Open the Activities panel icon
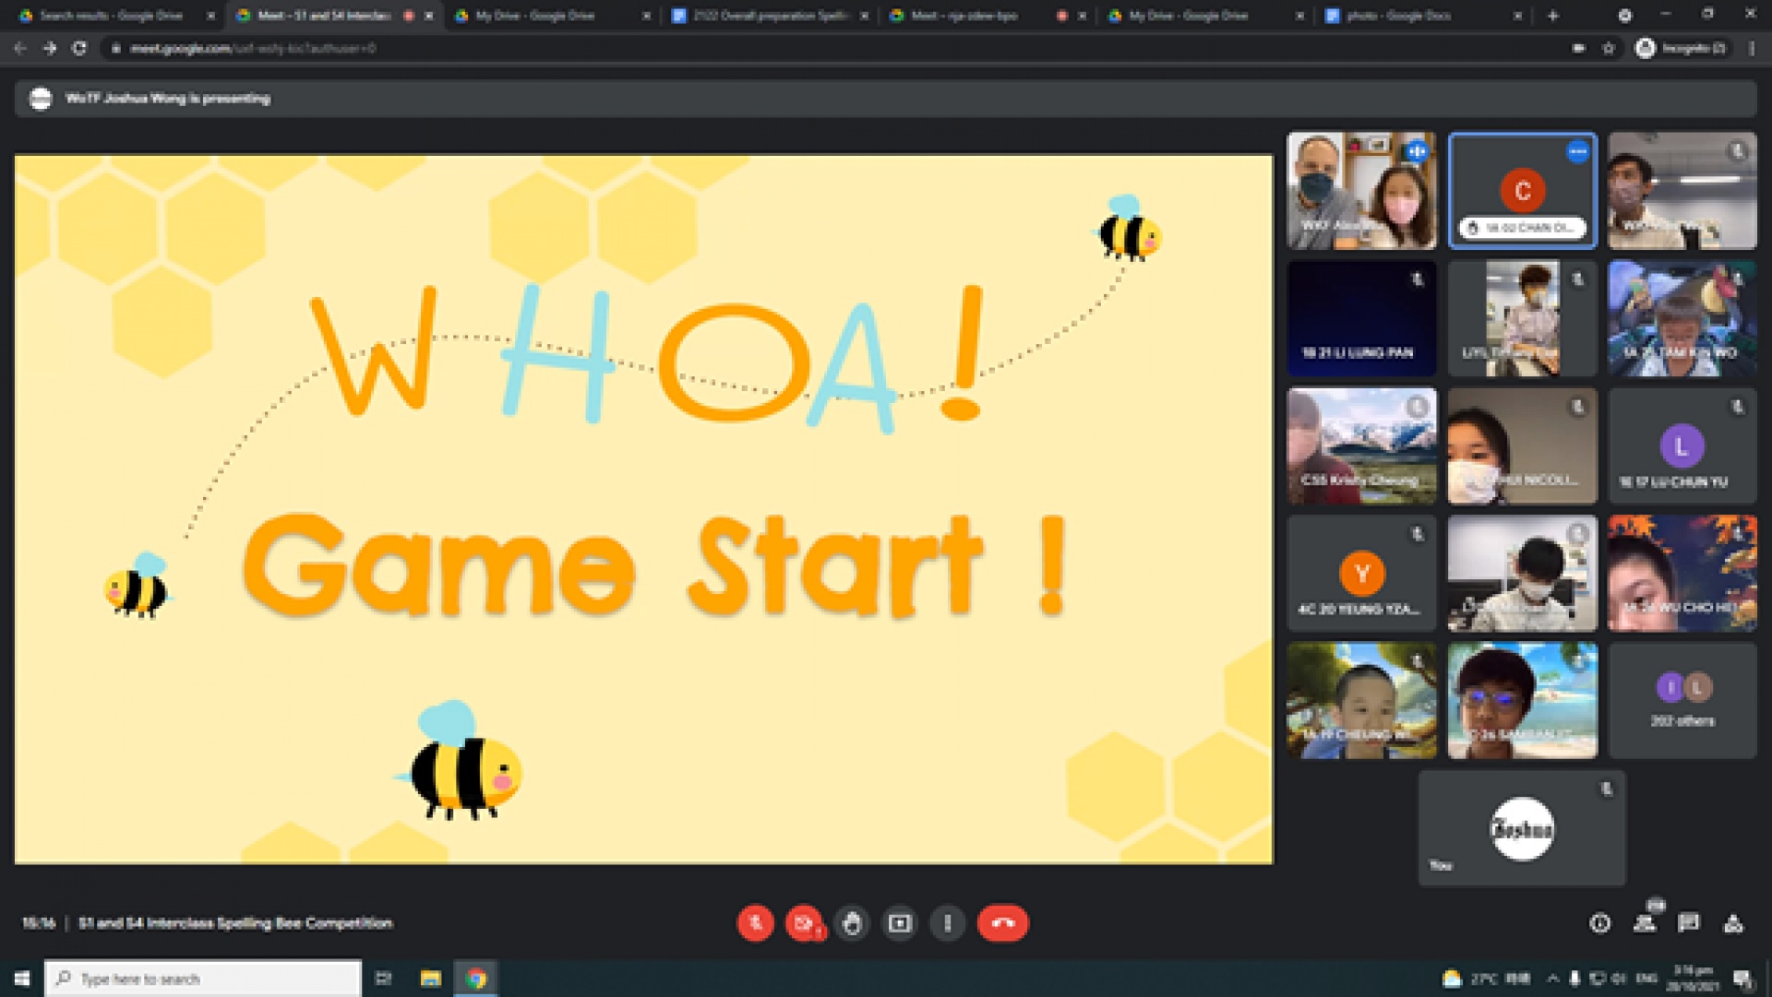This screenshot has height=997, width=1772. [1733, 923]
